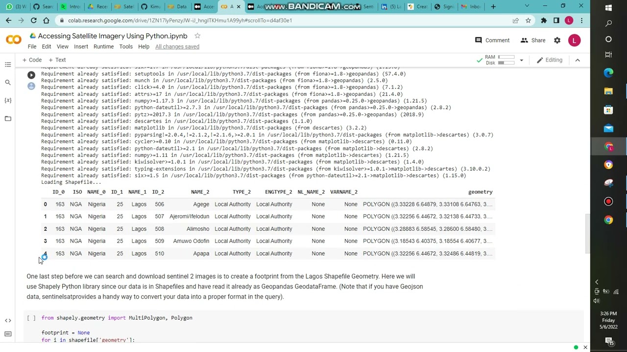Open the table of contents sidebar icon

coord(8,65)
